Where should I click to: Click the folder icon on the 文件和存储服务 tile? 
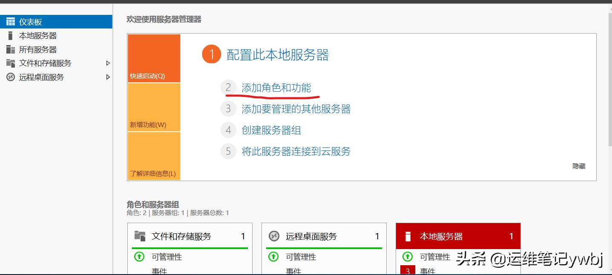pos(138,236)
